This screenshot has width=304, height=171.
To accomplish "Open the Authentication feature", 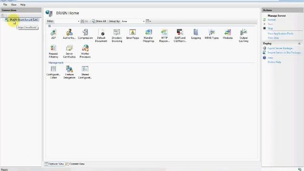I will coord(69,34).
